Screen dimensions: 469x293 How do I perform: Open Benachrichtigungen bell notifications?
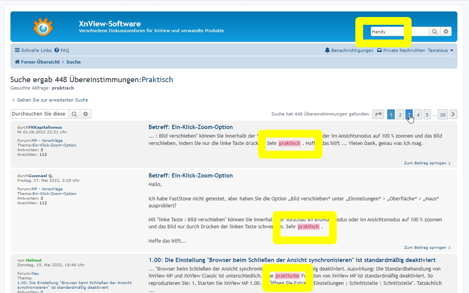tap(349, 50)
